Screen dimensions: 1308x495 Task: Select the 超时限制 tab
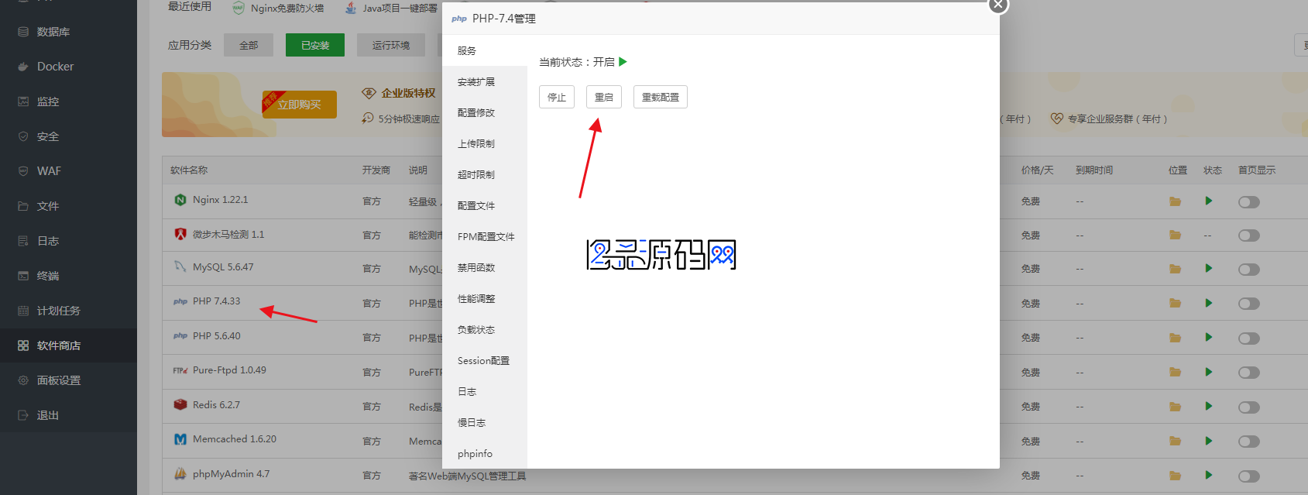point(485,174)
